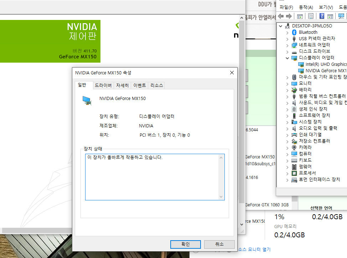Open the 보기(V) menu
The height and width of the screenshot is (258, 347).
pyautogui.click(x=326, y=7)
